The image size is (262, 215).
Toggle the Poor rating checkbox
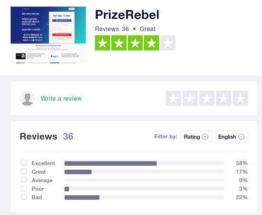click(24, 188)
